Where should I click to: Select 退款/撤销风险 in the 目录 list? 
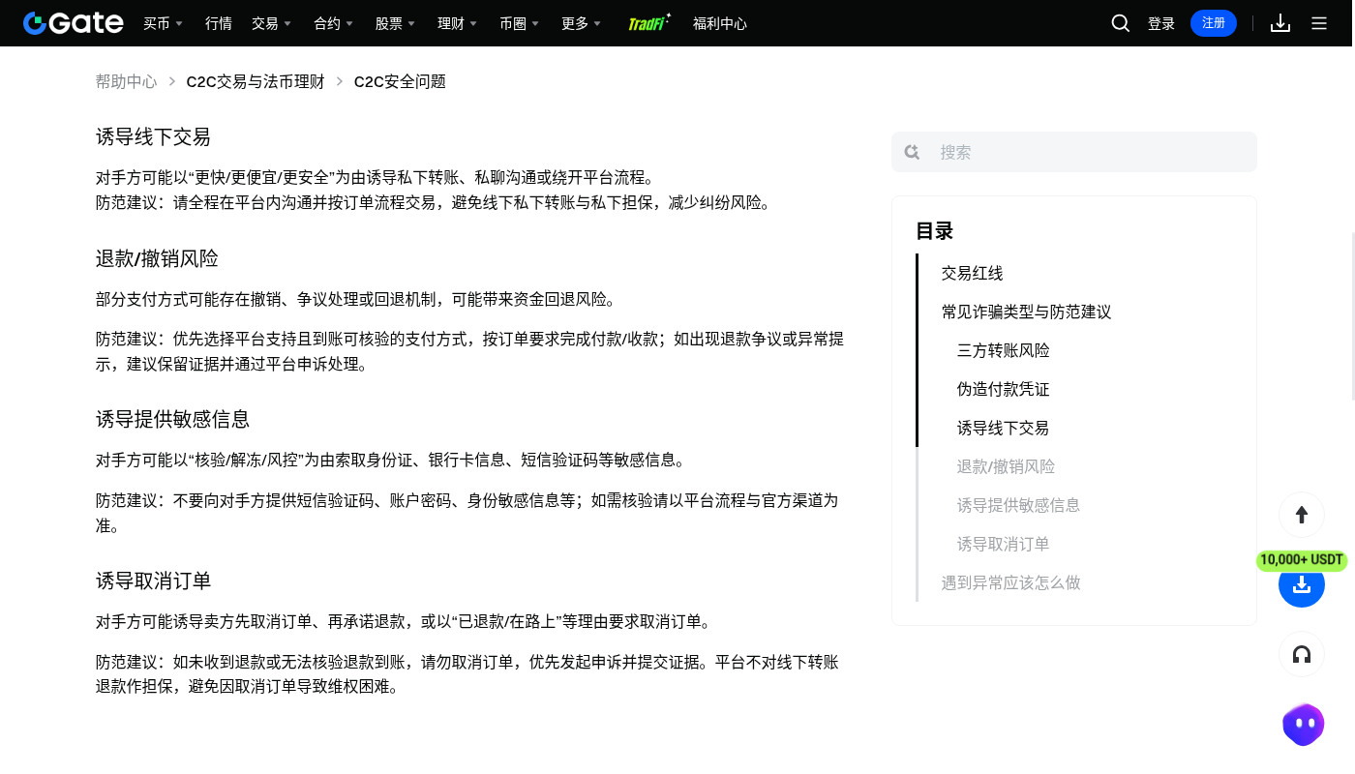1007,466
